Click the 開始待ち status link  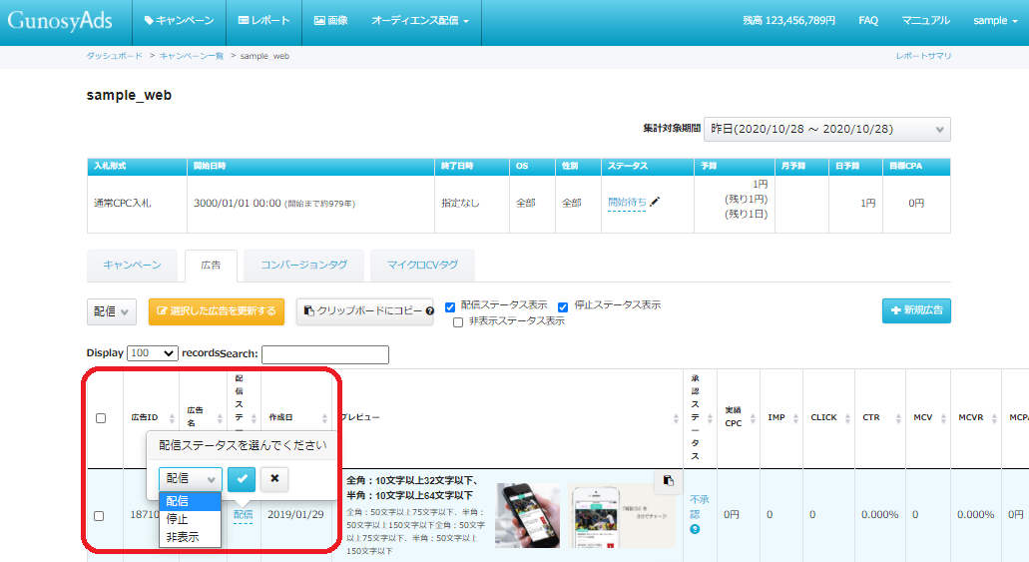627,203
